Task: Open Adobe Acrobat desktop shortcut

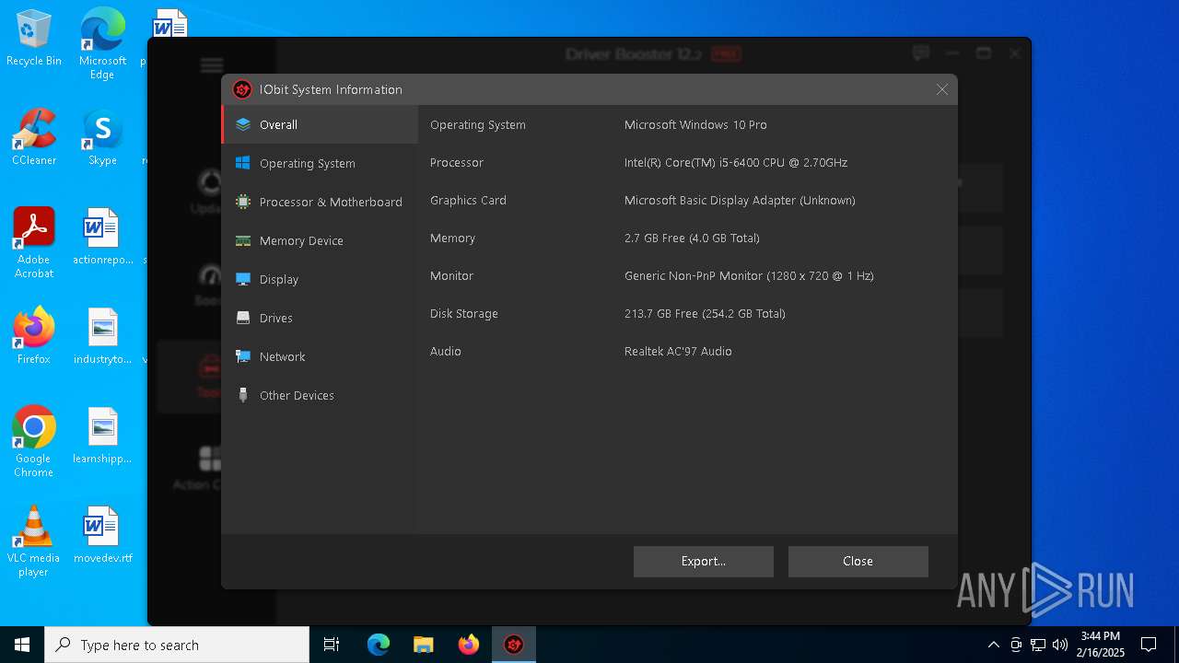Action: coord(34,243)
